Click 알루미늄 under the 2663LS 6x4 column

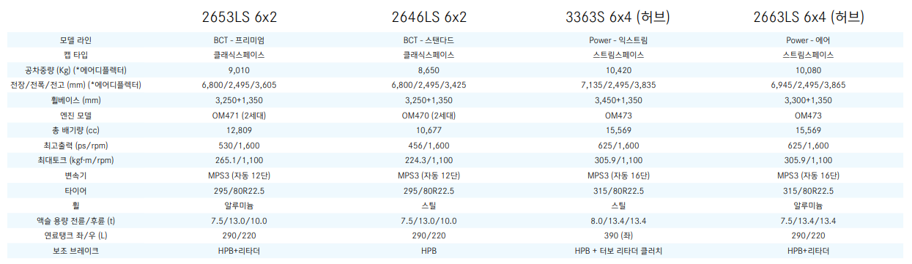tap(808, 206)
